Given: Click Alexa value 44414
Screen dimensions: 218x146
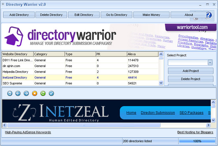Looking at the screenshot, I should 132,77.
